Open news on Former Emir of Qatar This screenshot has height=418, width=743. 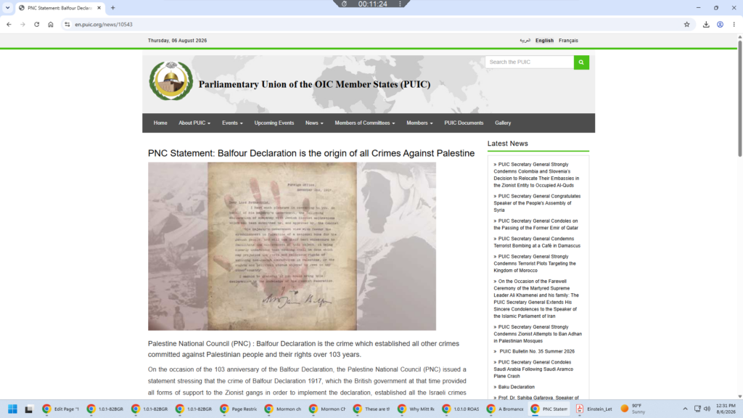tap(536, 224)
